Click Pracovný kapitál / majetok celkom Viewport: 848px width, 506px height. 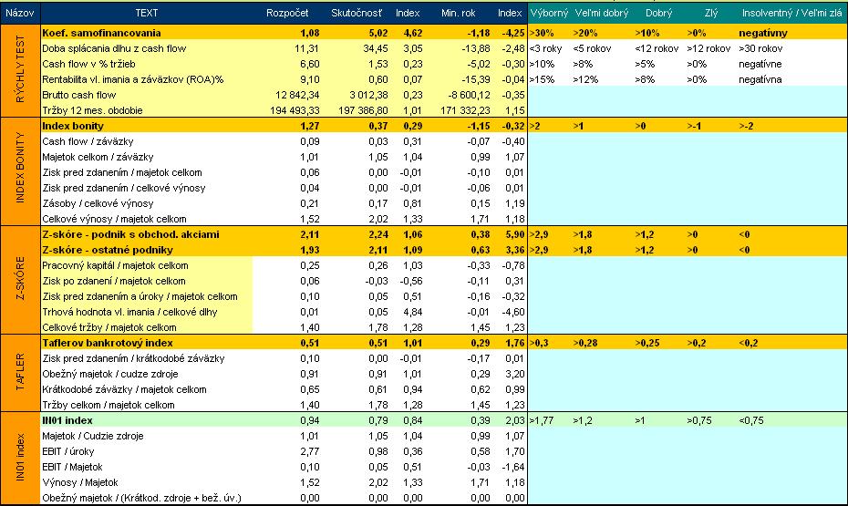pyautogui.click(x=115, y=266)
